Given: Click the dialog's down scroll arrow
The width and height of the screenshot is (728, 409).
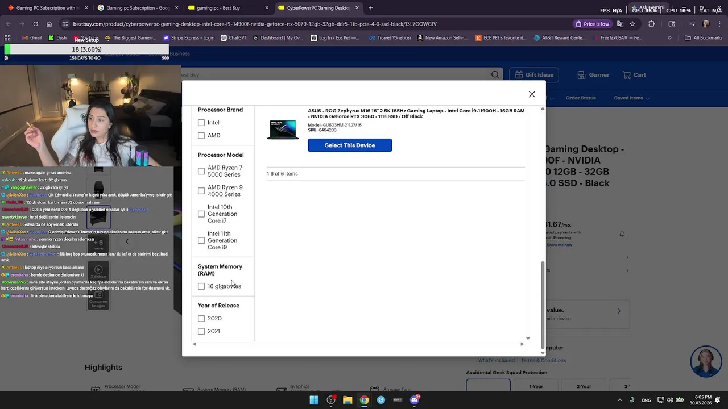Looking at the screenshot, I should pyautogui.click(x=543, y=353).
